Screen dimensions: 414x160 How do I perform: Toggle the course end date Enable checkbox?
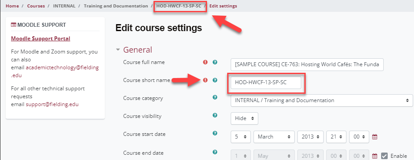click(384, 156)
